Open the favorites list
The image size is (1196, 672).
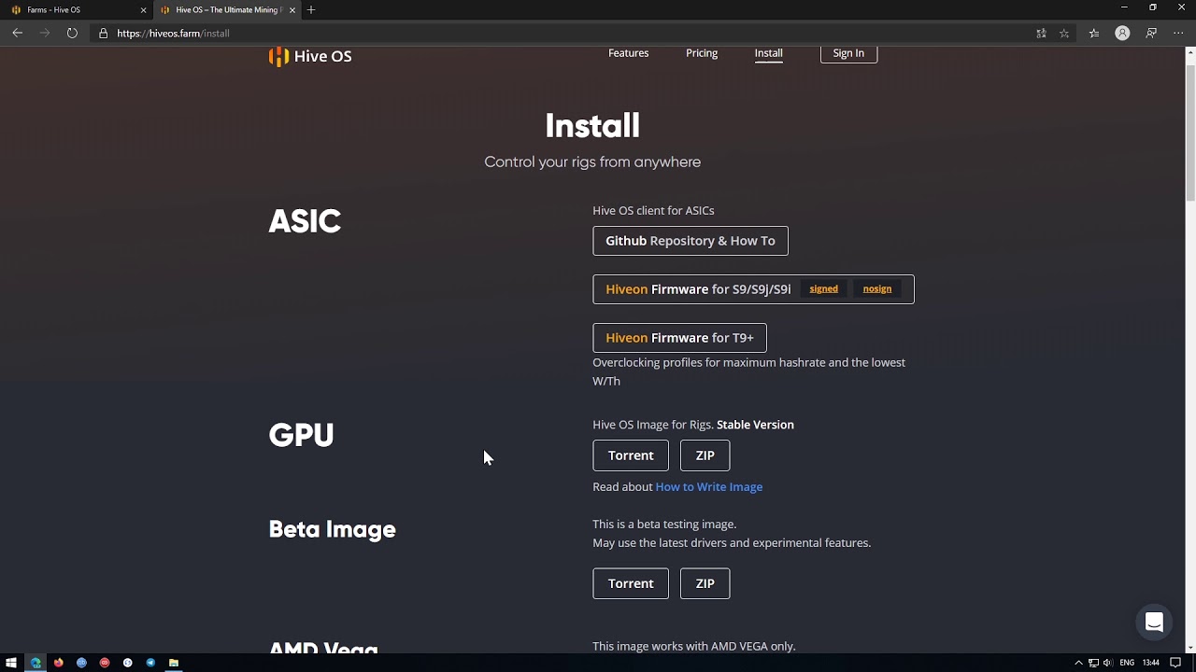click(1094, 34)
